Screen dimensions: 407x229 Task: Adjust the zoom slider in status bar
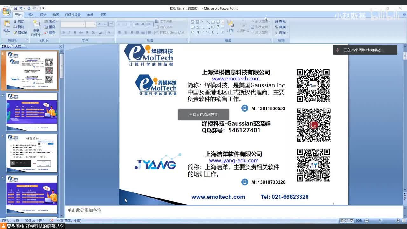pyautogui.click(x=381, y=220)
